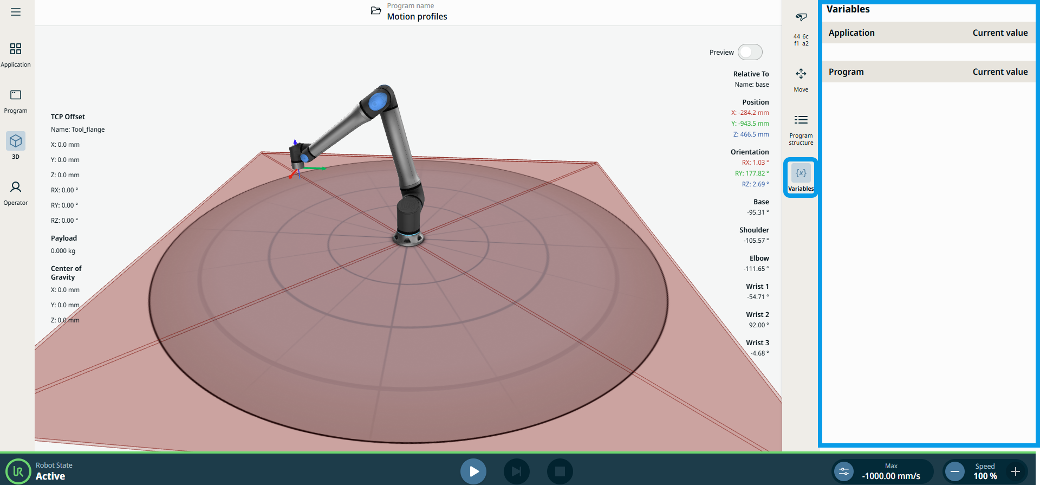Increase speed with plus button

(1016, 471)
